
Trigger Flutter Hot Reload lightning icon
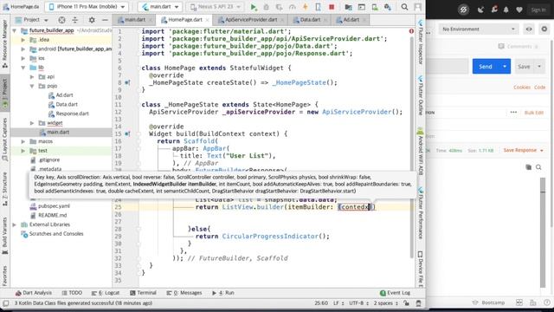306,7
